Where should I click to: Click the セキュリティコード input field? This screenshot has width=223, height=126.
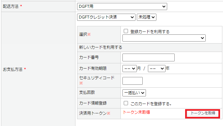(x=133, y=81)
